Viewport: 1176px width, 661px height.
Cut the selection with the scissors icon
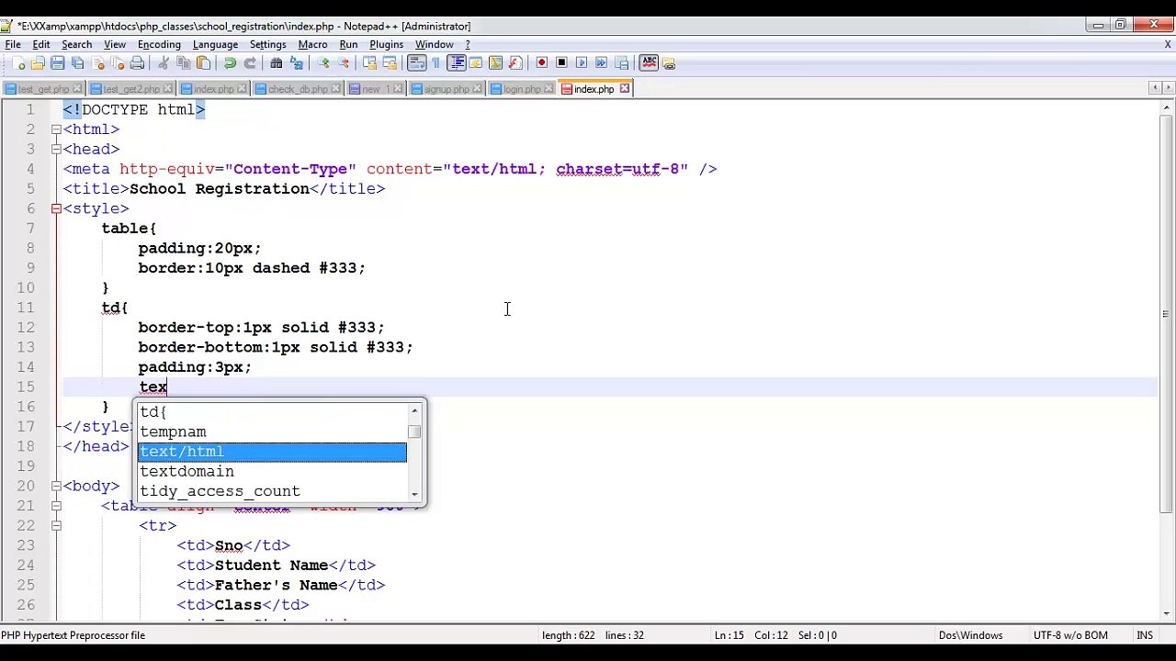pos(164,63)
